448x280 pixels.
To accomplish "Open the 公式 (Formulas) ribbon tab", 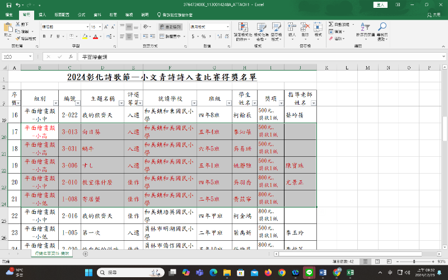I will [x=82, y=14].
